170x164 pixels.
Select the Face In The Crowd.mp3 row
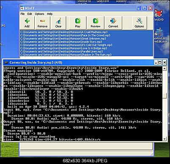pos(86,35)
